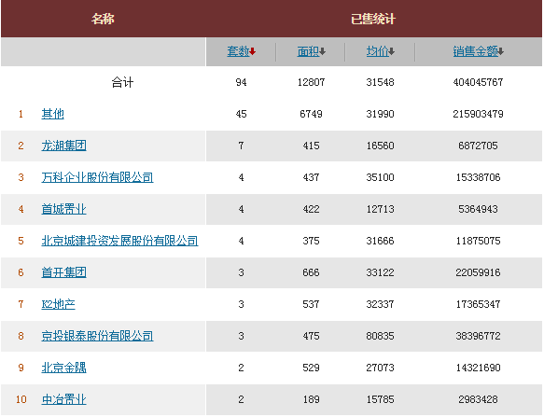The height and width of the screenshot is (417, 544).
Task: Sort by the 销售金额 column header
Action: pyautogui.click(x=476, y=51)
